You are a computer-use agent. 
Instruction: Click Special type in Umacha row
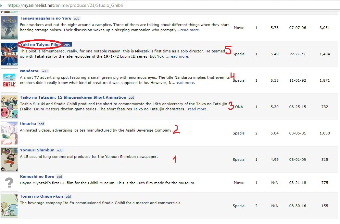coord(239,133)
